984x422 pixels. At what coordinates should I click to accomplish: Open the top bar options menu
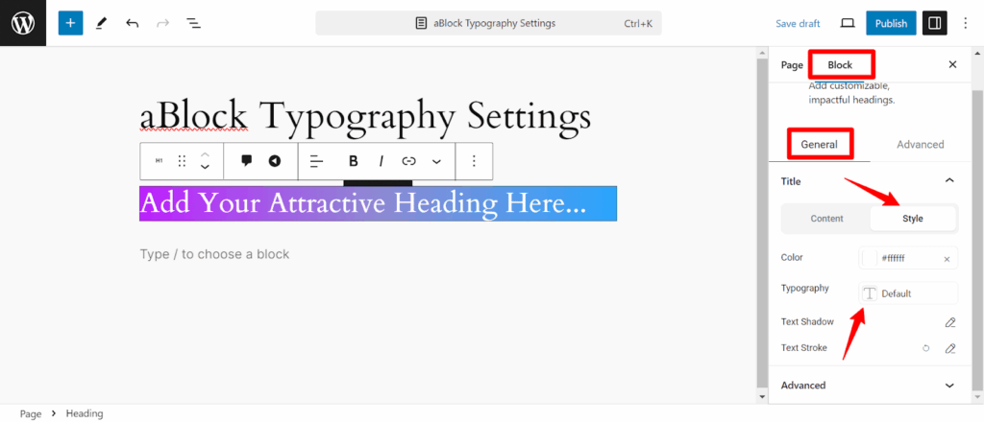966,23
